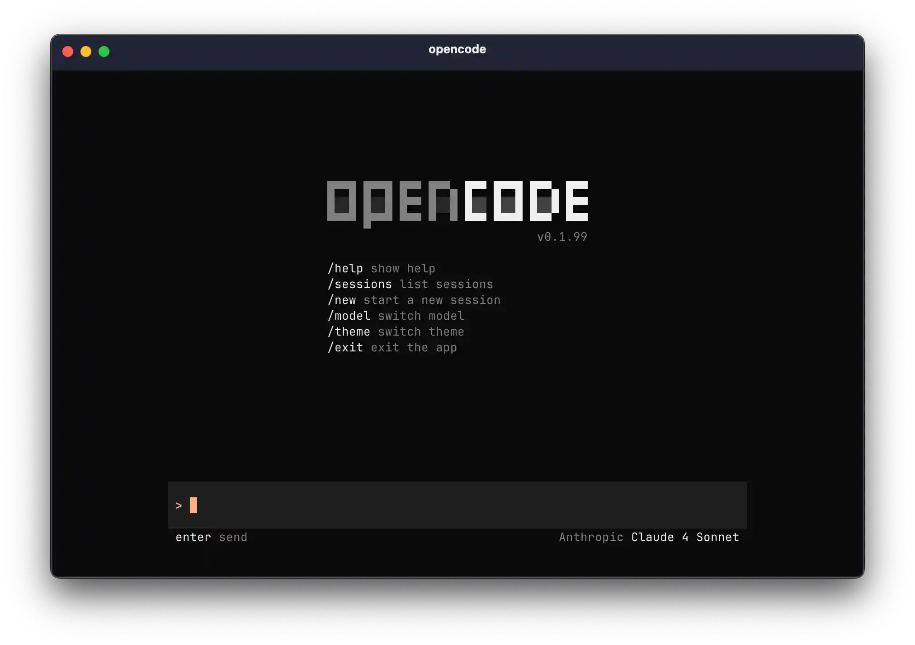The height and width of the screenshot is (645, 915).
Task: Click the switch theme description text
Action: 421,332
